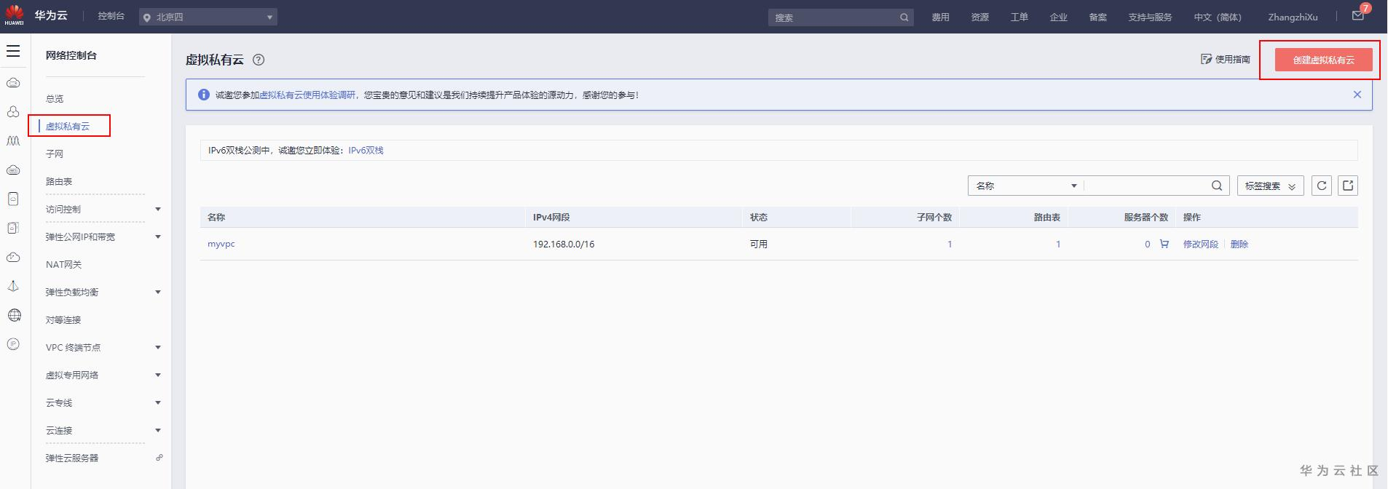1388x489 pixels.
Task: Open the 名称 filter dropdown
Action: [1025, 186]
